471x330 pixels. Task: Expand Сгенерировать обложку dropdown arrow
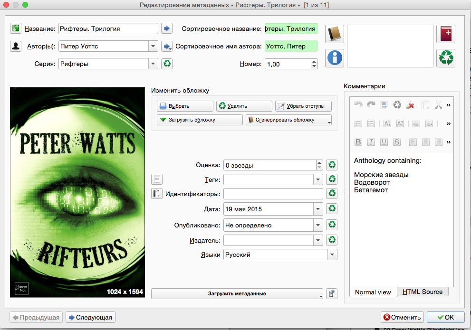click(329, 122)
